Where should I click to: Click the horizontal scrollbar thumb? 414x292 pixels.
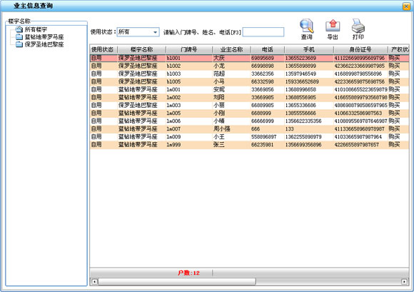pyautogui.click(x=176, y=282)
